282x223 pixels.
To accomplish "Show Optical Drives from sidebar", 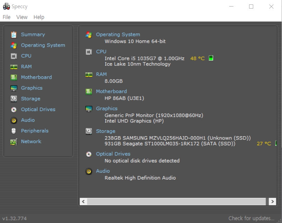I will pos(38,109).
